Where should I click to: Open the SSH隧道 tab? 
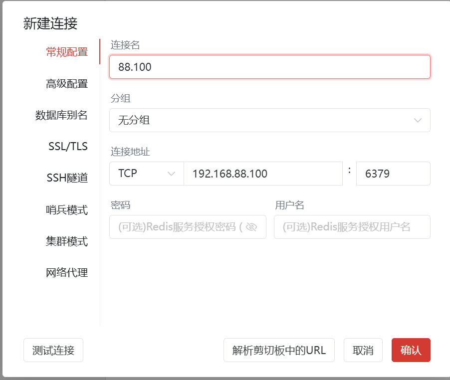(67, 178)
